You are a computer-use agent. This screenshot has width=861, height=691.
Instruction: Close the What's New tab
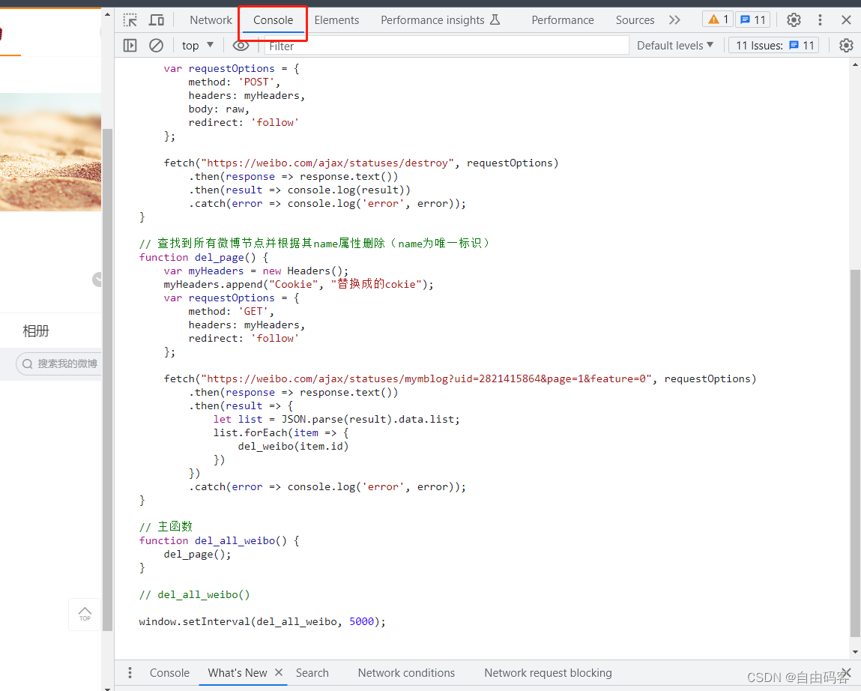click(x=279, y=672)
